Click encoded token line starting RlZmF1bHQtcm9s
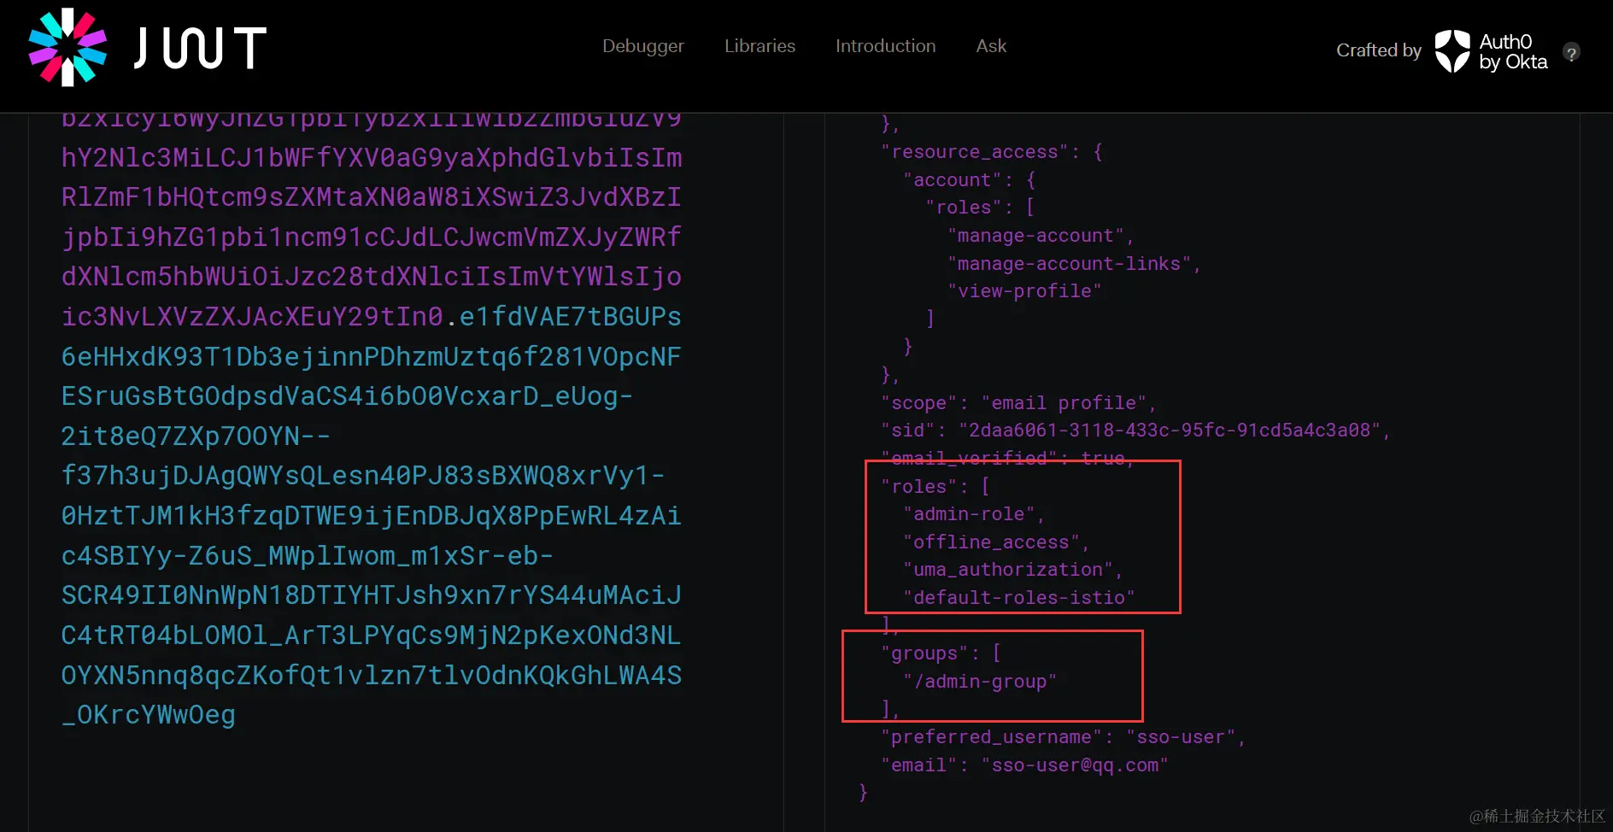 [372, 196]
